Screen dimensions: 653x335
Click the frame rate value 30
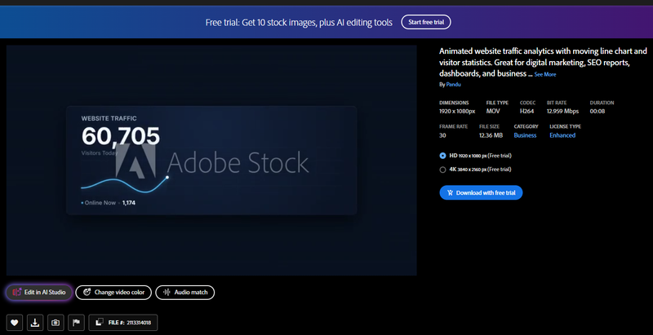click(x=442, y=135)
